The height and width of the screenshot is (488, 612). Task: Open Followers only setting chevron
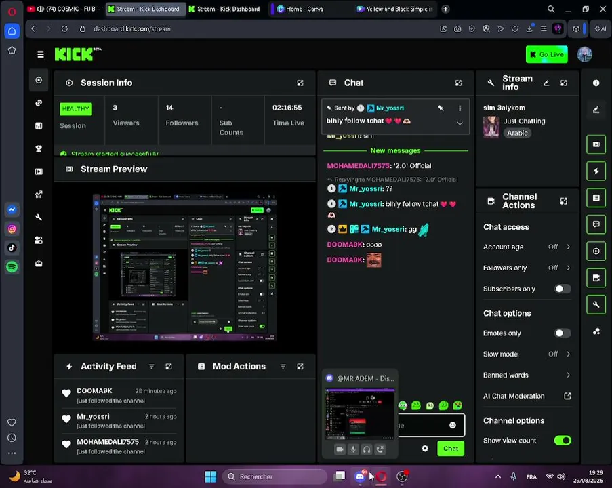[x=568, y=268]
